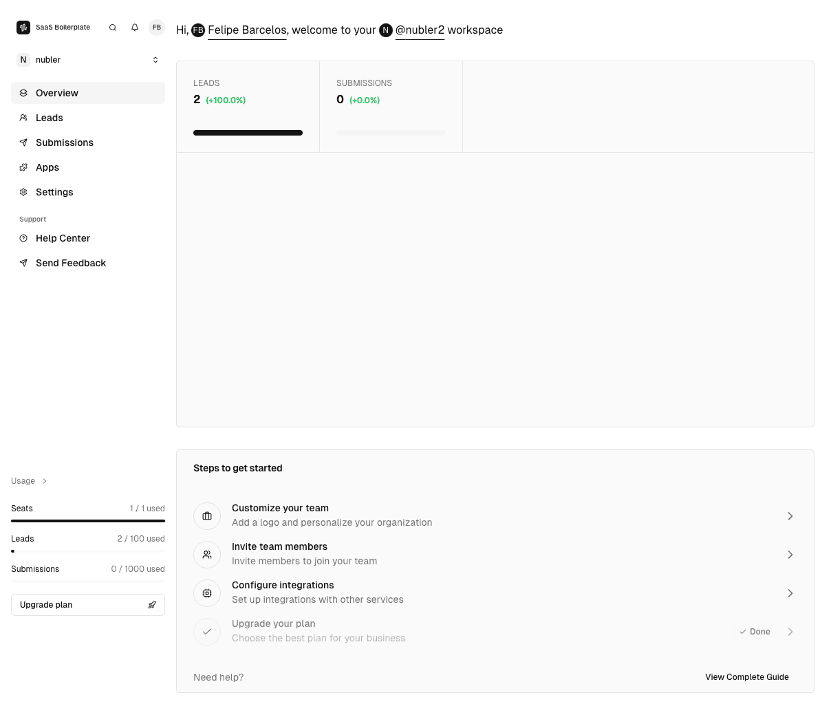Expand the Invite team members step
The width and height of the screenshot is (820, 715).
coord(790,554)
